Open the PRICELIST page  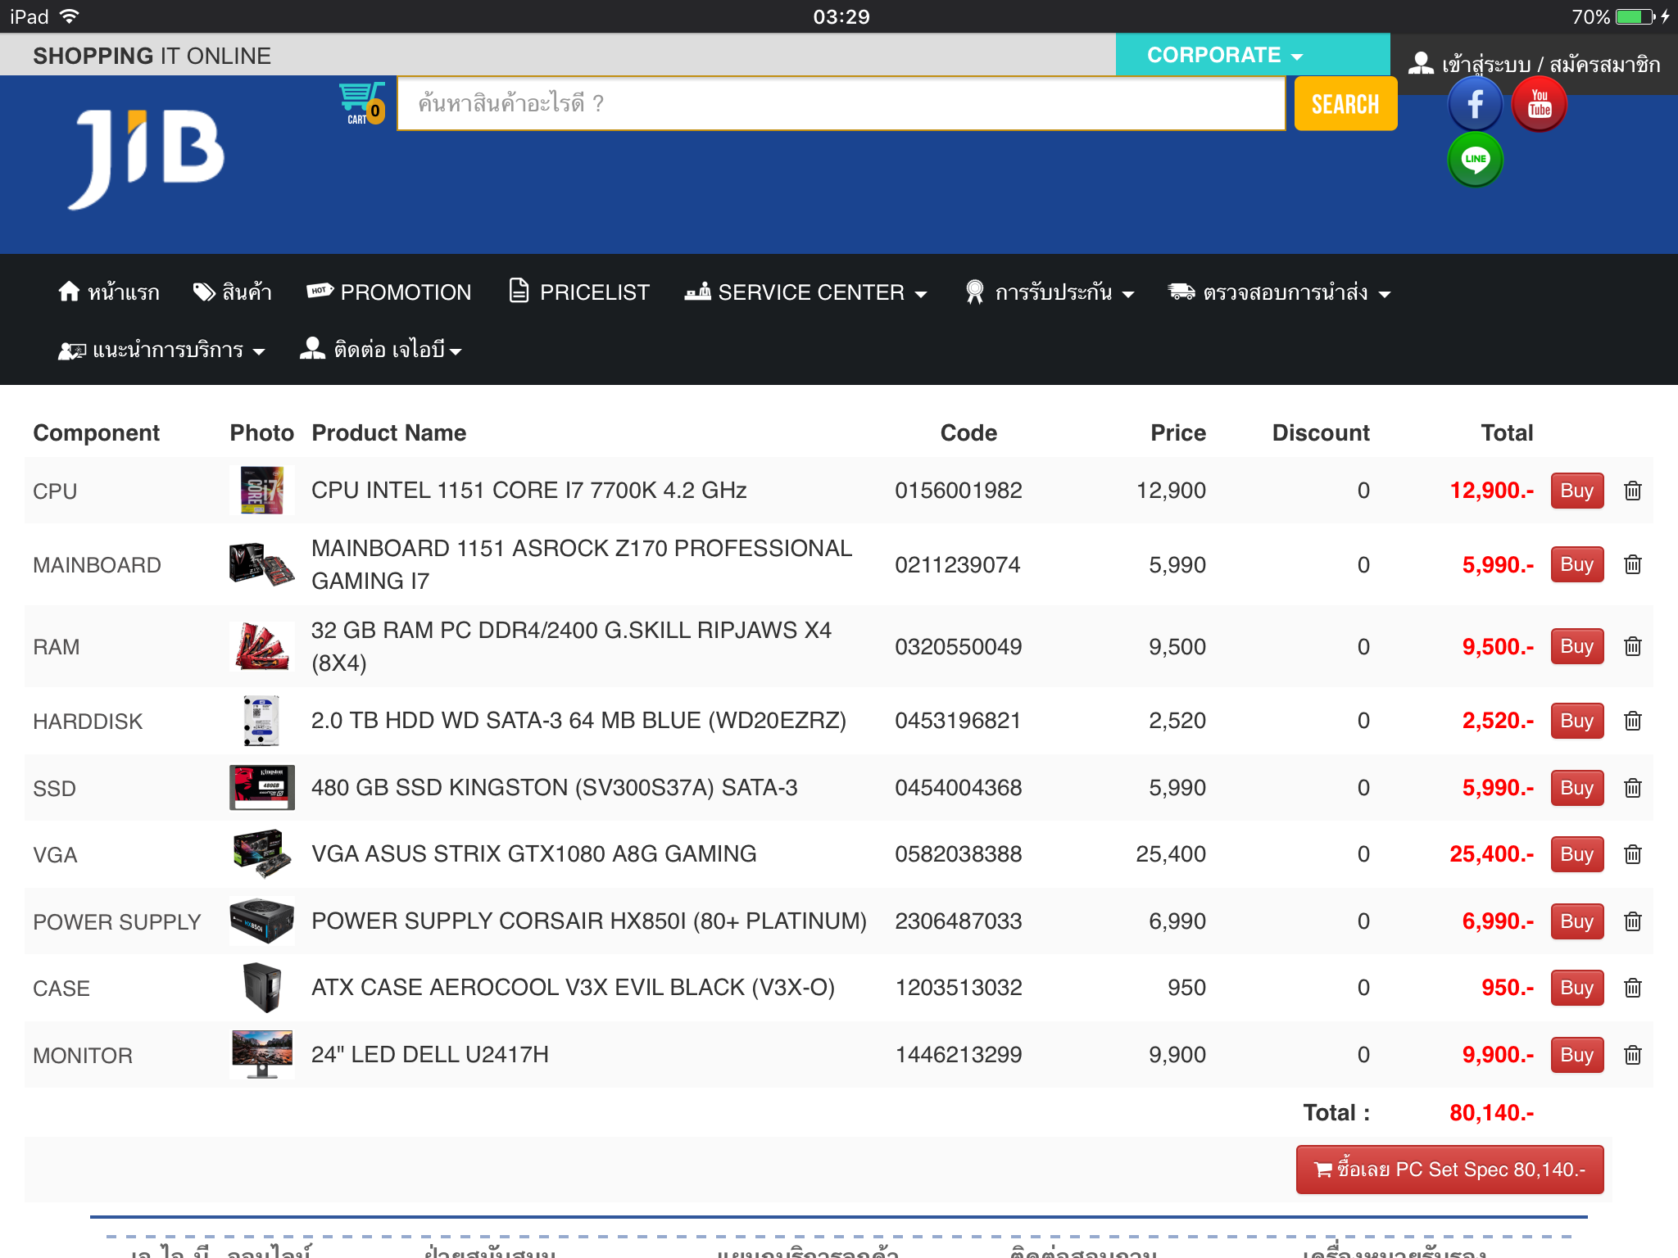(x=579, y=292)
